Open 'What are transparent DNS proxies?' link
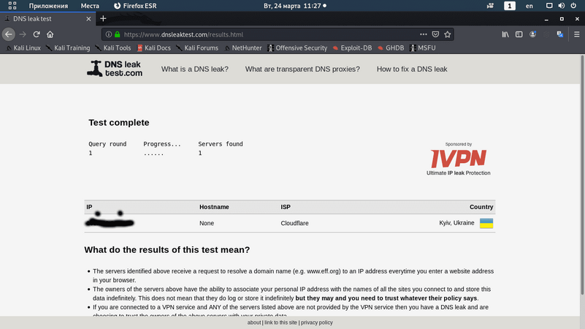 click(x=302, y=69)
